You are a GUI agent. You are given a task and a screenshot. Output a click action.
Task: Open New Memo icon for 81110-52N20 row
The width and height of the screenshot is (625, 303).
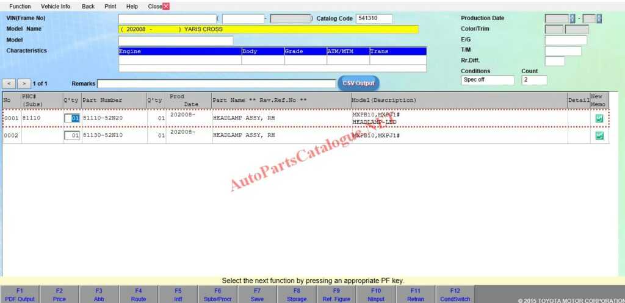click(x=599, y=118)
